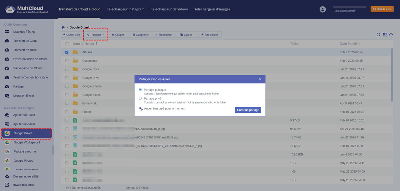This screenshot has width=400, height=191.
Task: Click Copier in the toolbar
Action: click(x=186, y=35)
